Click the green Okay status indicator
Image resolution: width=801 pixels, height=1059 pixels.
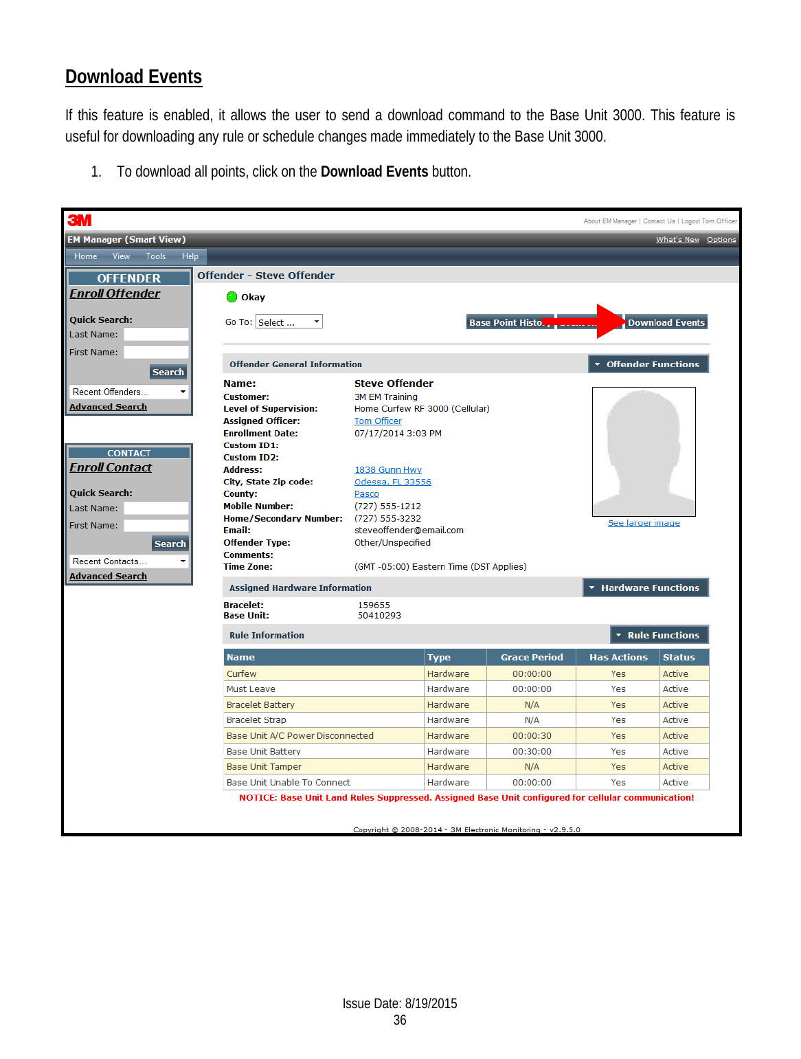[232, 297]
